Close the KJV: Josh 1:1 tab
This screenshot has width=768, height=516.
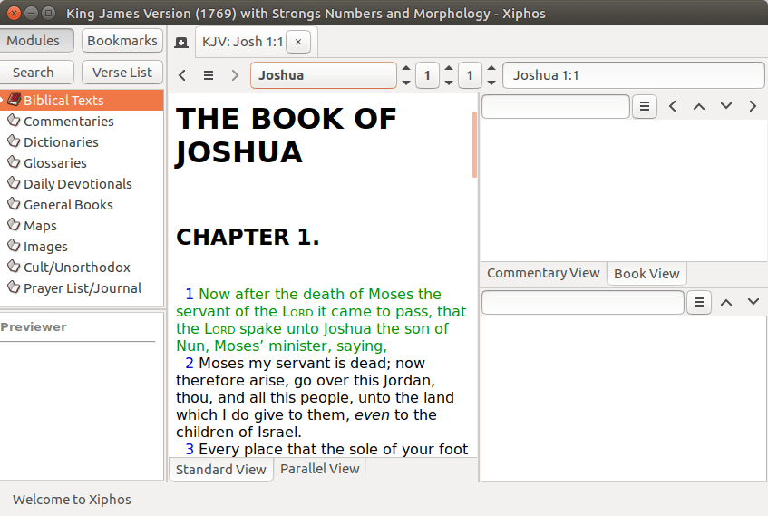tap(298, 42)
